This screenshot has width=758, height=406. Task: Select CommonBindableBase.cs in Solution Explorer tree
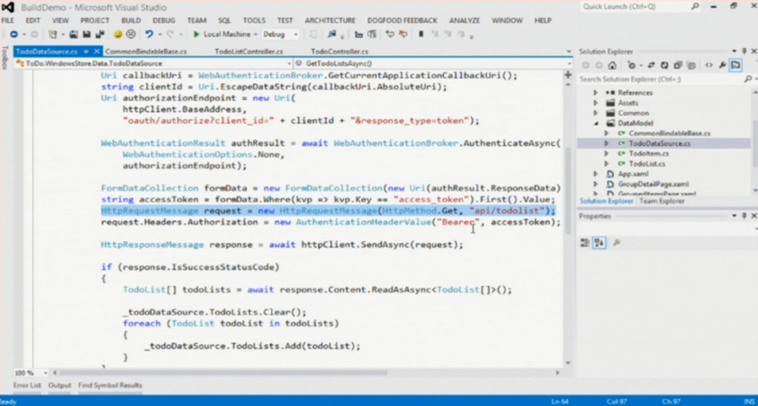point(670,133)
